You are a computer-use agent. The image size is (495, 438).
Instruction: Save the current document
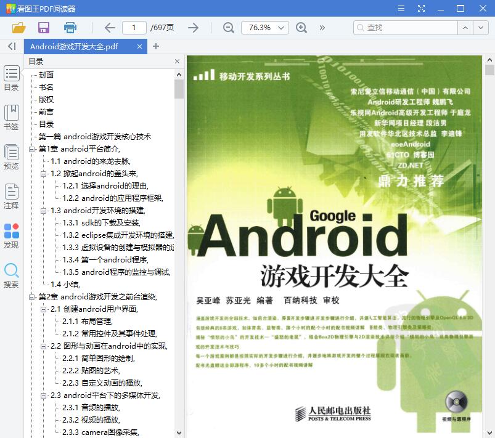(43, 28)
